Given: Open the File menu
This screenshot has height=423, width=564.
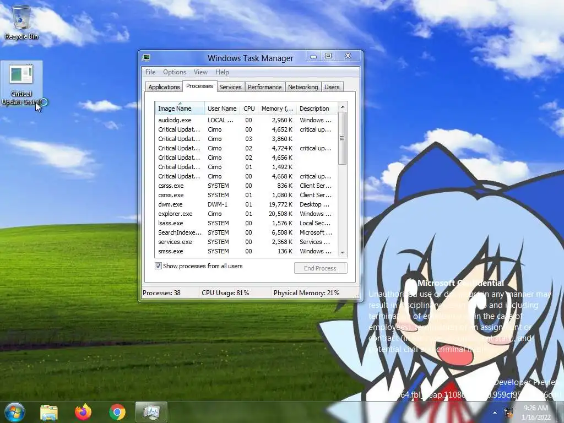Looking at the screenshot, I should click(150, 72).
